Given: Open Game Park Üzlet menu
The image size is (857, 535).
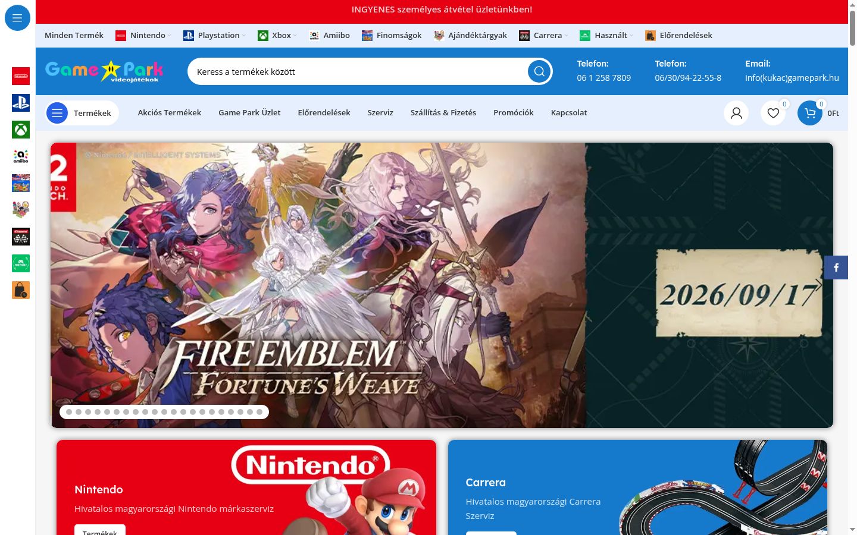Looking at the screenshot, I should 249,112.
